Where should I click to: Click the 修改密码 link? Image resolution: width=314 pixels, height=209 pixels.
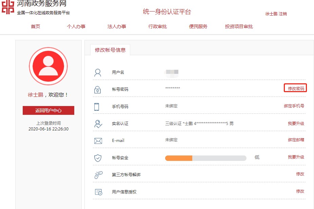tap(296, 88)
